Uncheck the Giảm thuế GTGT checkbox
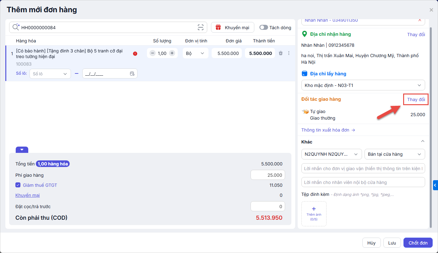 coord(18,185)
